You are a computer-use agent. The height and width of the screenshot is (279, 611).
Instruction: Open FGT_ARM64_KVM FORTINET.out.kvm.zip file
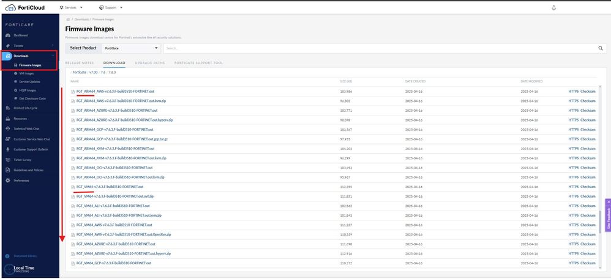point(121,158)
